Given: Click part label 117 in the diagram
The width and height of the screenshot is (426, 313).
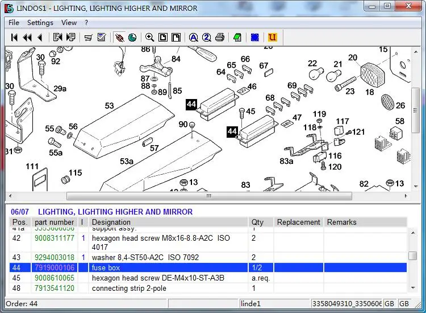Looking at the screenshot, I should 343,121.
